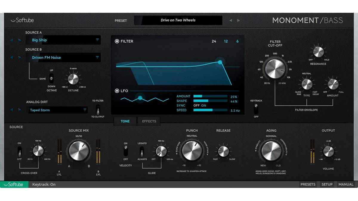The image size is (358, 201).
Task: Click the LFO waveform handle
Action: [140, 97]
